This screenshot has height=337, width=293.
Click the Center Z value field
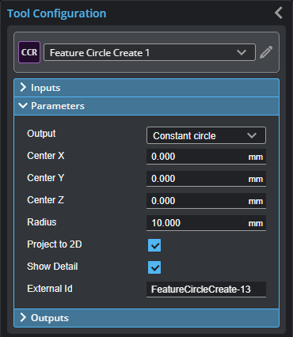point(206,201)
